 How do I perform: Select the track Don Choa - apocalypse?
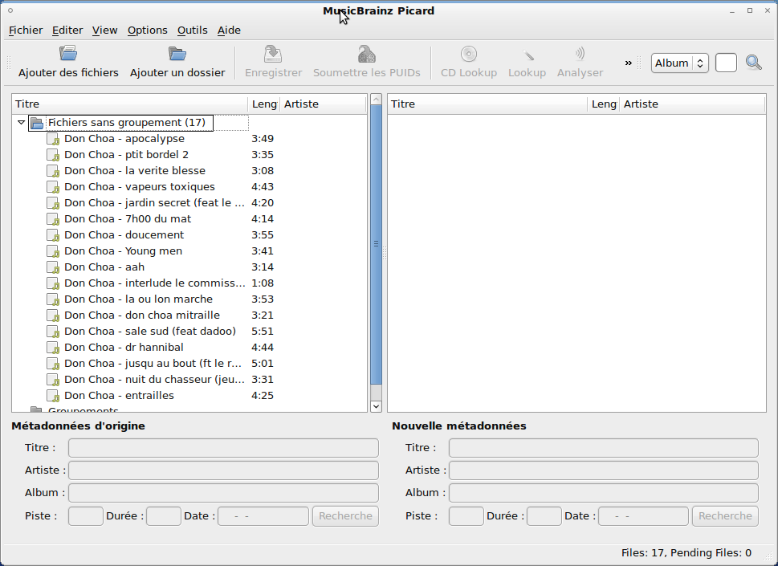coord(124,138)
